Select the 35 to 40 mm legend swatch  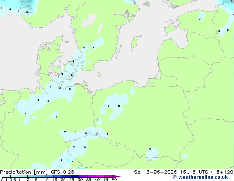[x=92, y=176]
